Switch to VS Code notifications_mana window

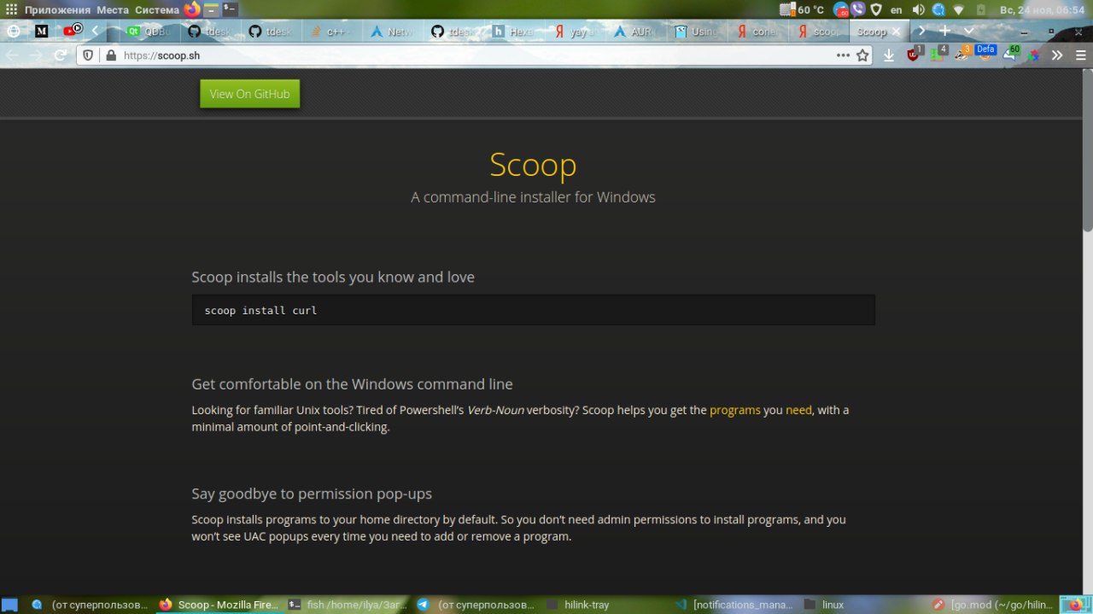click(736, 605)
